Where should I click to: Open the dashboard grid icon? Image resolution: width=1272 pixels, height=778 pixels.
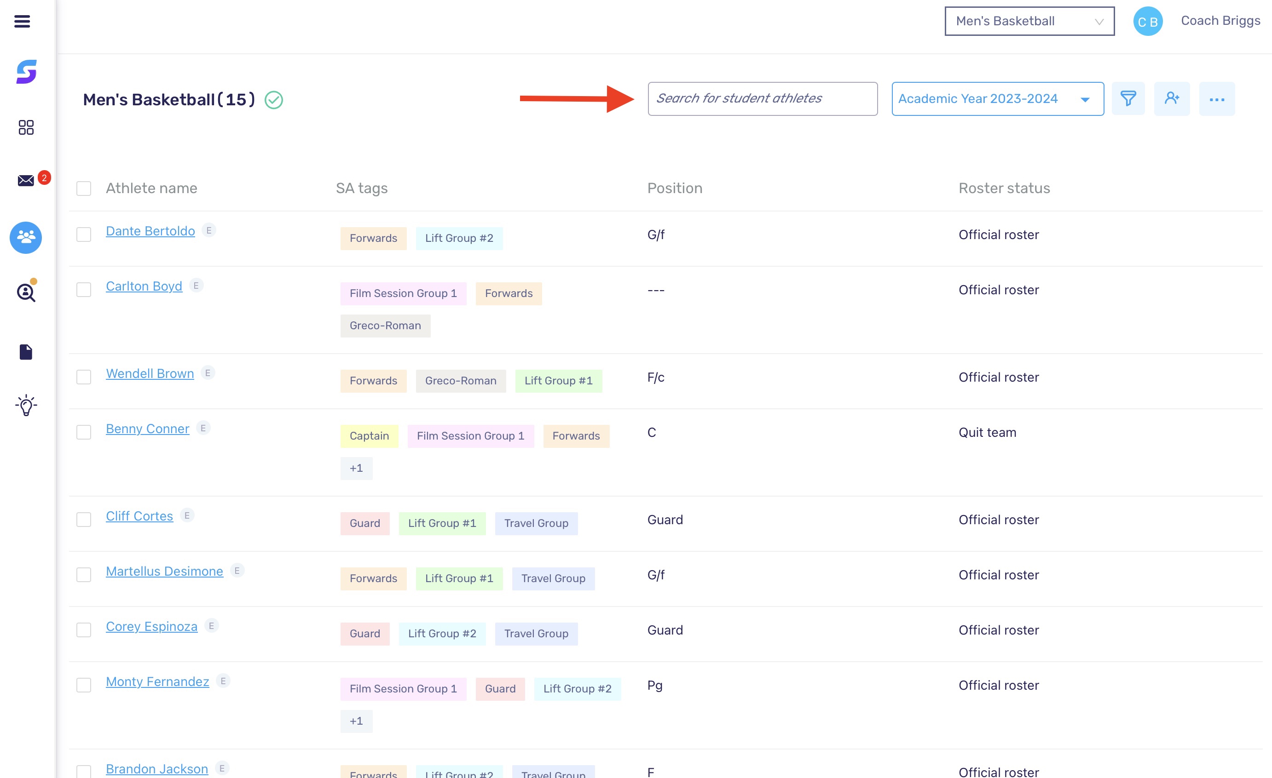pos(26,127)
